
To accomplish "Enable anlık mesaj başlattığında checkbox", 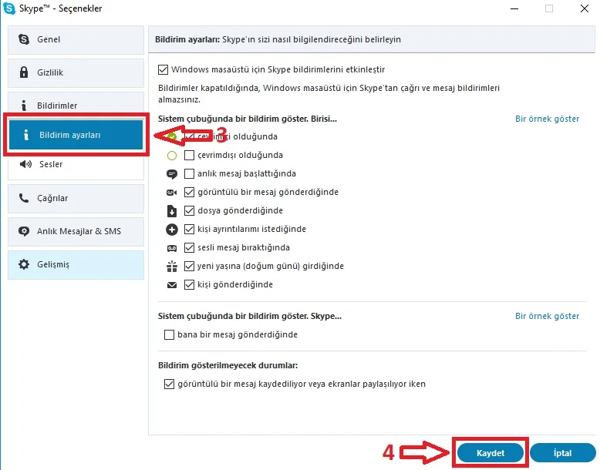I will 189,173.
